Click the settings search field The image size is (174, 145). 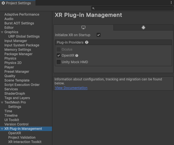(x=132, y=8)
